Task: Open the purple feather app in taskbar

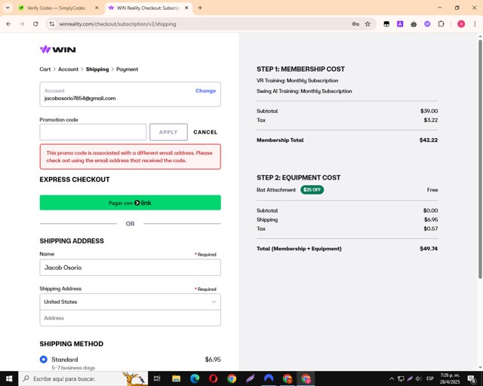Action: click(x=250, y=378)
